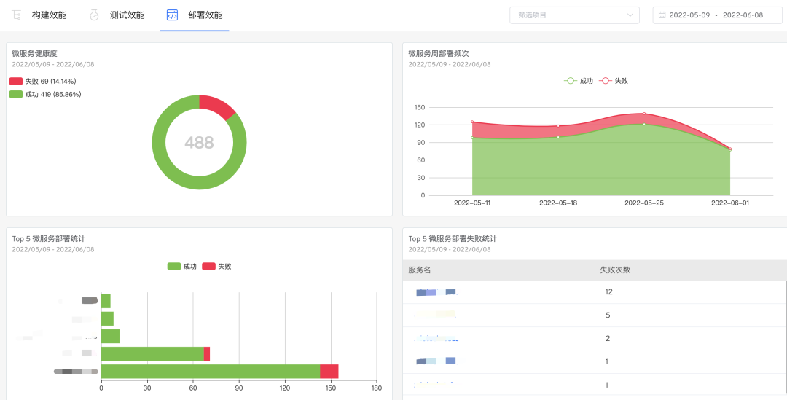The image size is (787, 400).
Task: Toggle 成功 419 (85.86%) legend in donut chart
Action: pyautogui.click(x=45, y=95)
